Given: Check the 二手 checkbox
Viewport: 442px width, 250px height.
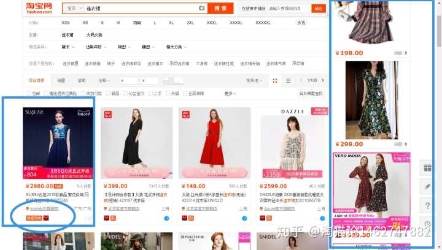Looking at the screenshot, I should click(150, 93).
